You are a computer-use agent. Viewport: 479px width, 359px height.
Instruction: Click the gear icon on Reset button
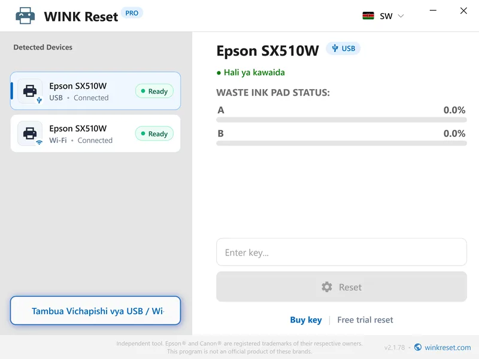(x=326, y=287)
